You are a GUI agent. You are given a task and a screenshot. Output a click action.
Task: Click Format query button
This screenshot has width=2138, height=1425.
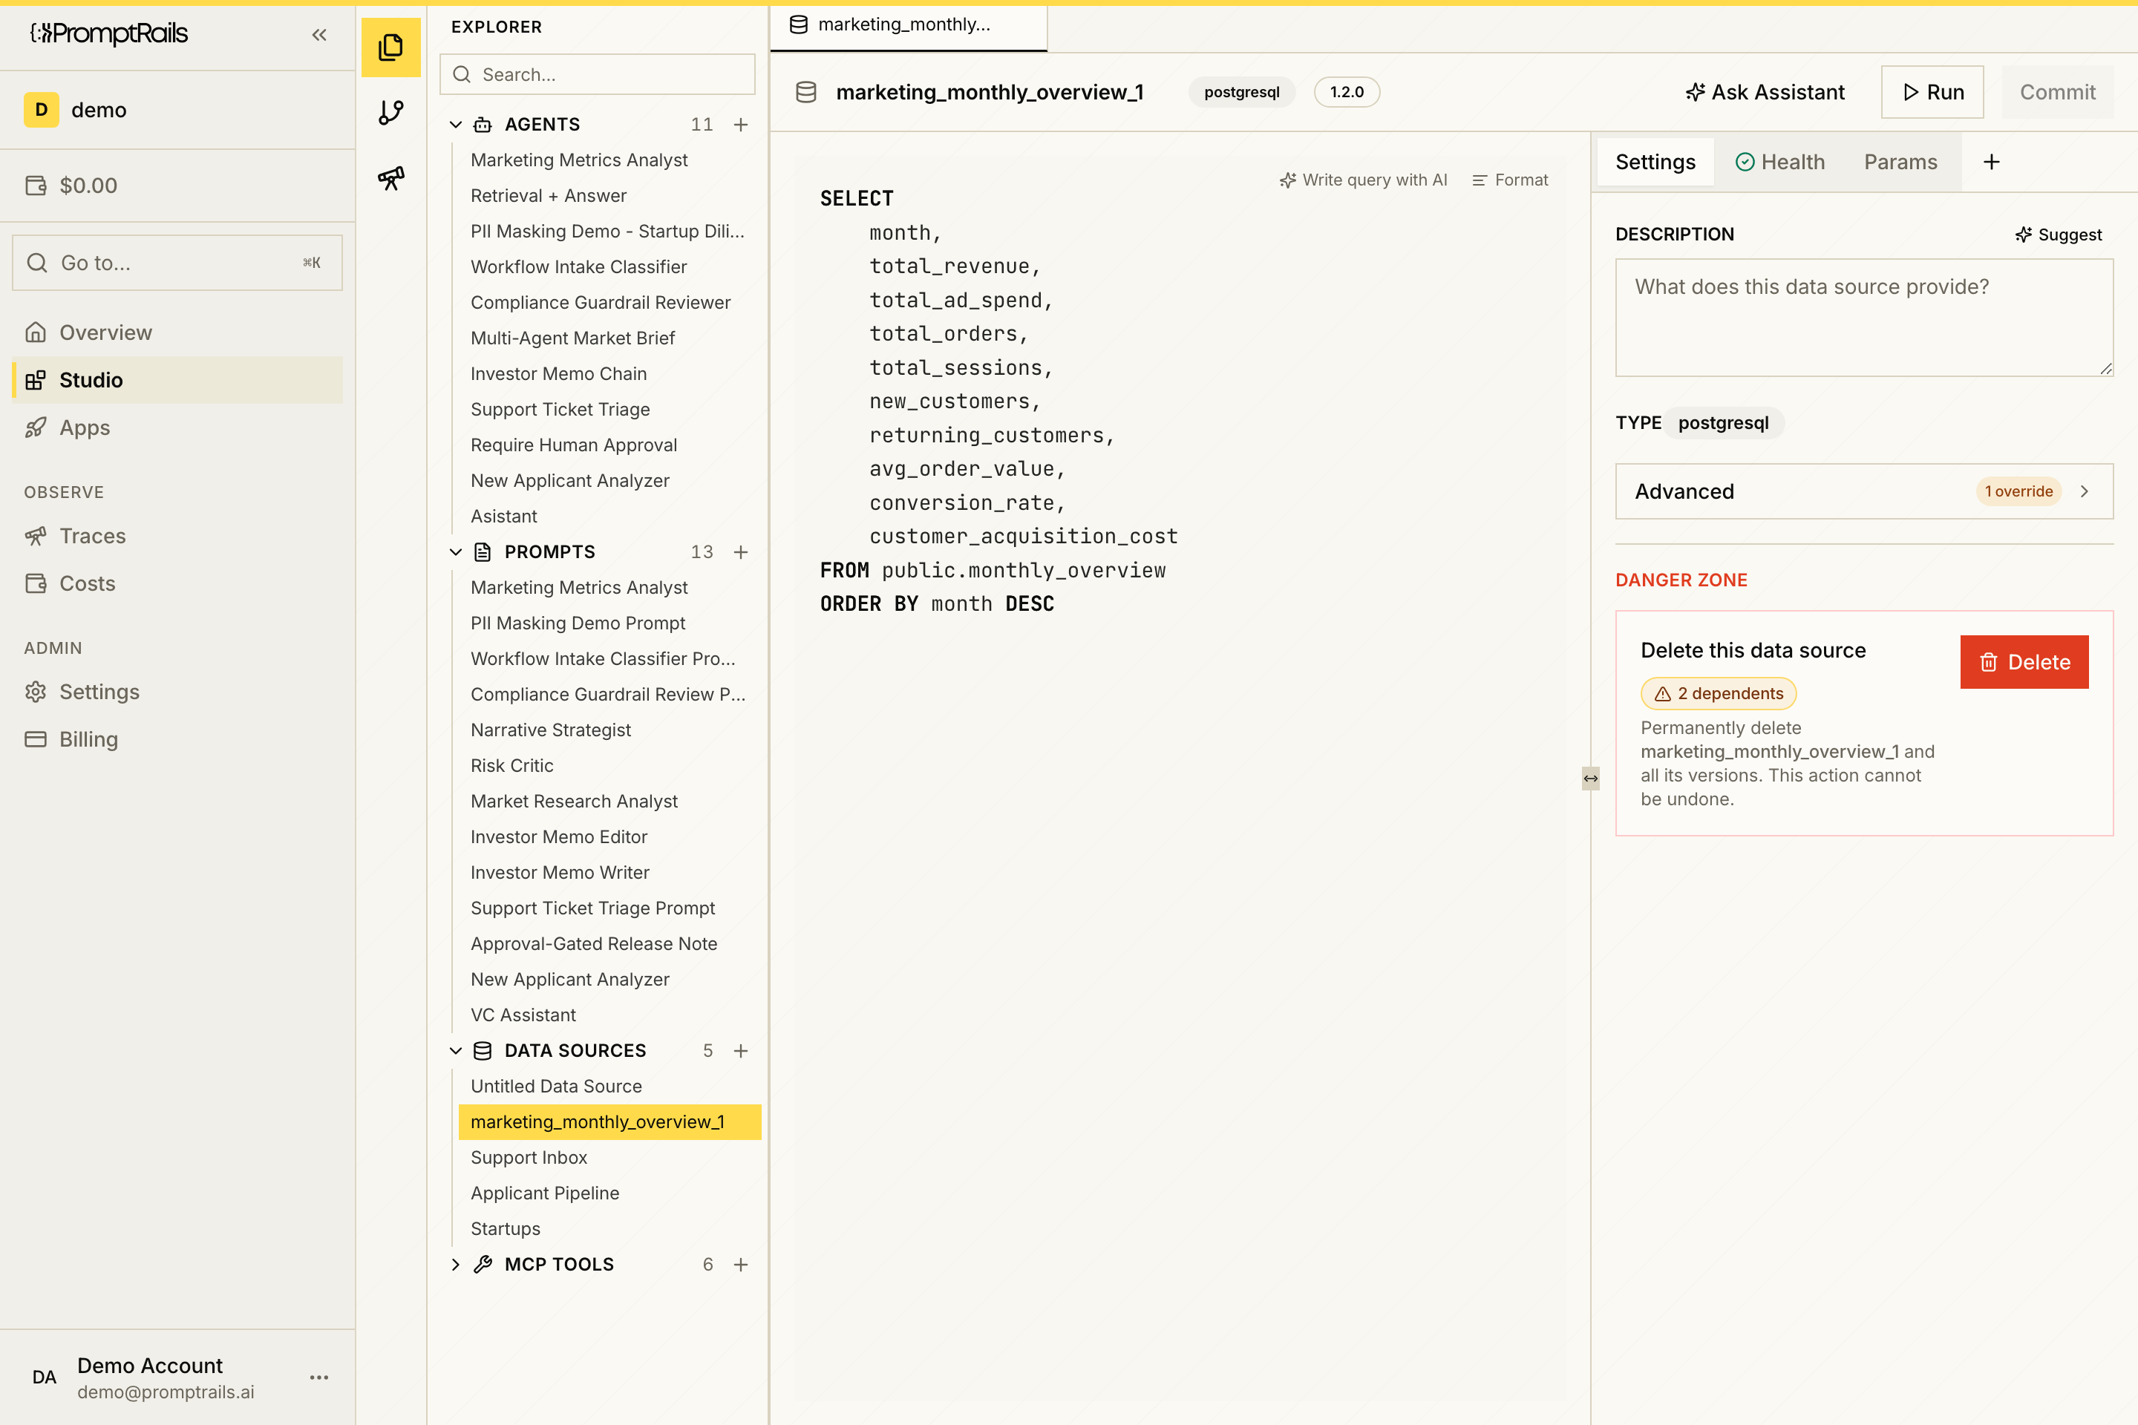pos(1510,180)
